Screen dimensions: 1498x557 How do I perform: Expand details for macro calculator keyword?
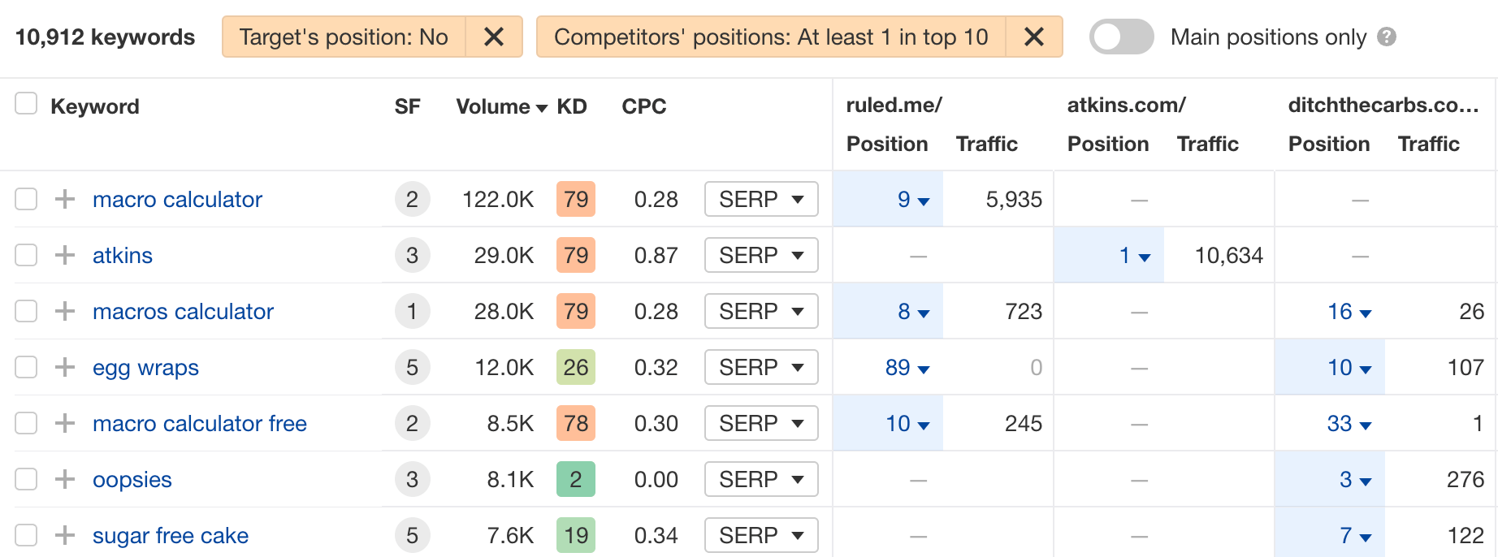(x=63, y=199)
